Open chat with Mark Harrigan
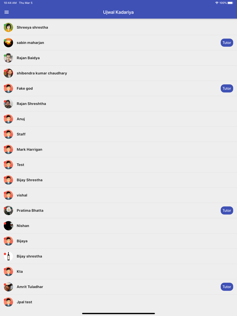237x316 pixels. pos(118,150)
